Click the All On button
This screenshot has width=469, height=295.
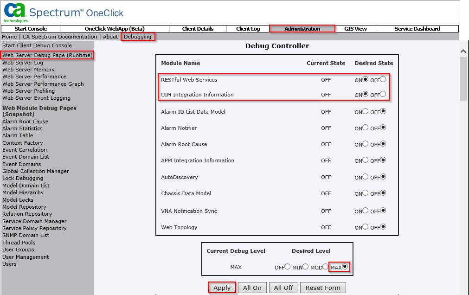coord(252,288)
